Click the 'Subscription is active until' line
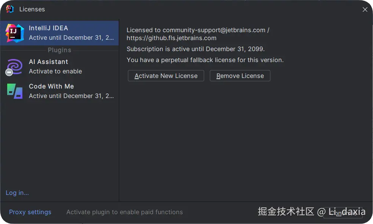 click(x=196, y=49)
